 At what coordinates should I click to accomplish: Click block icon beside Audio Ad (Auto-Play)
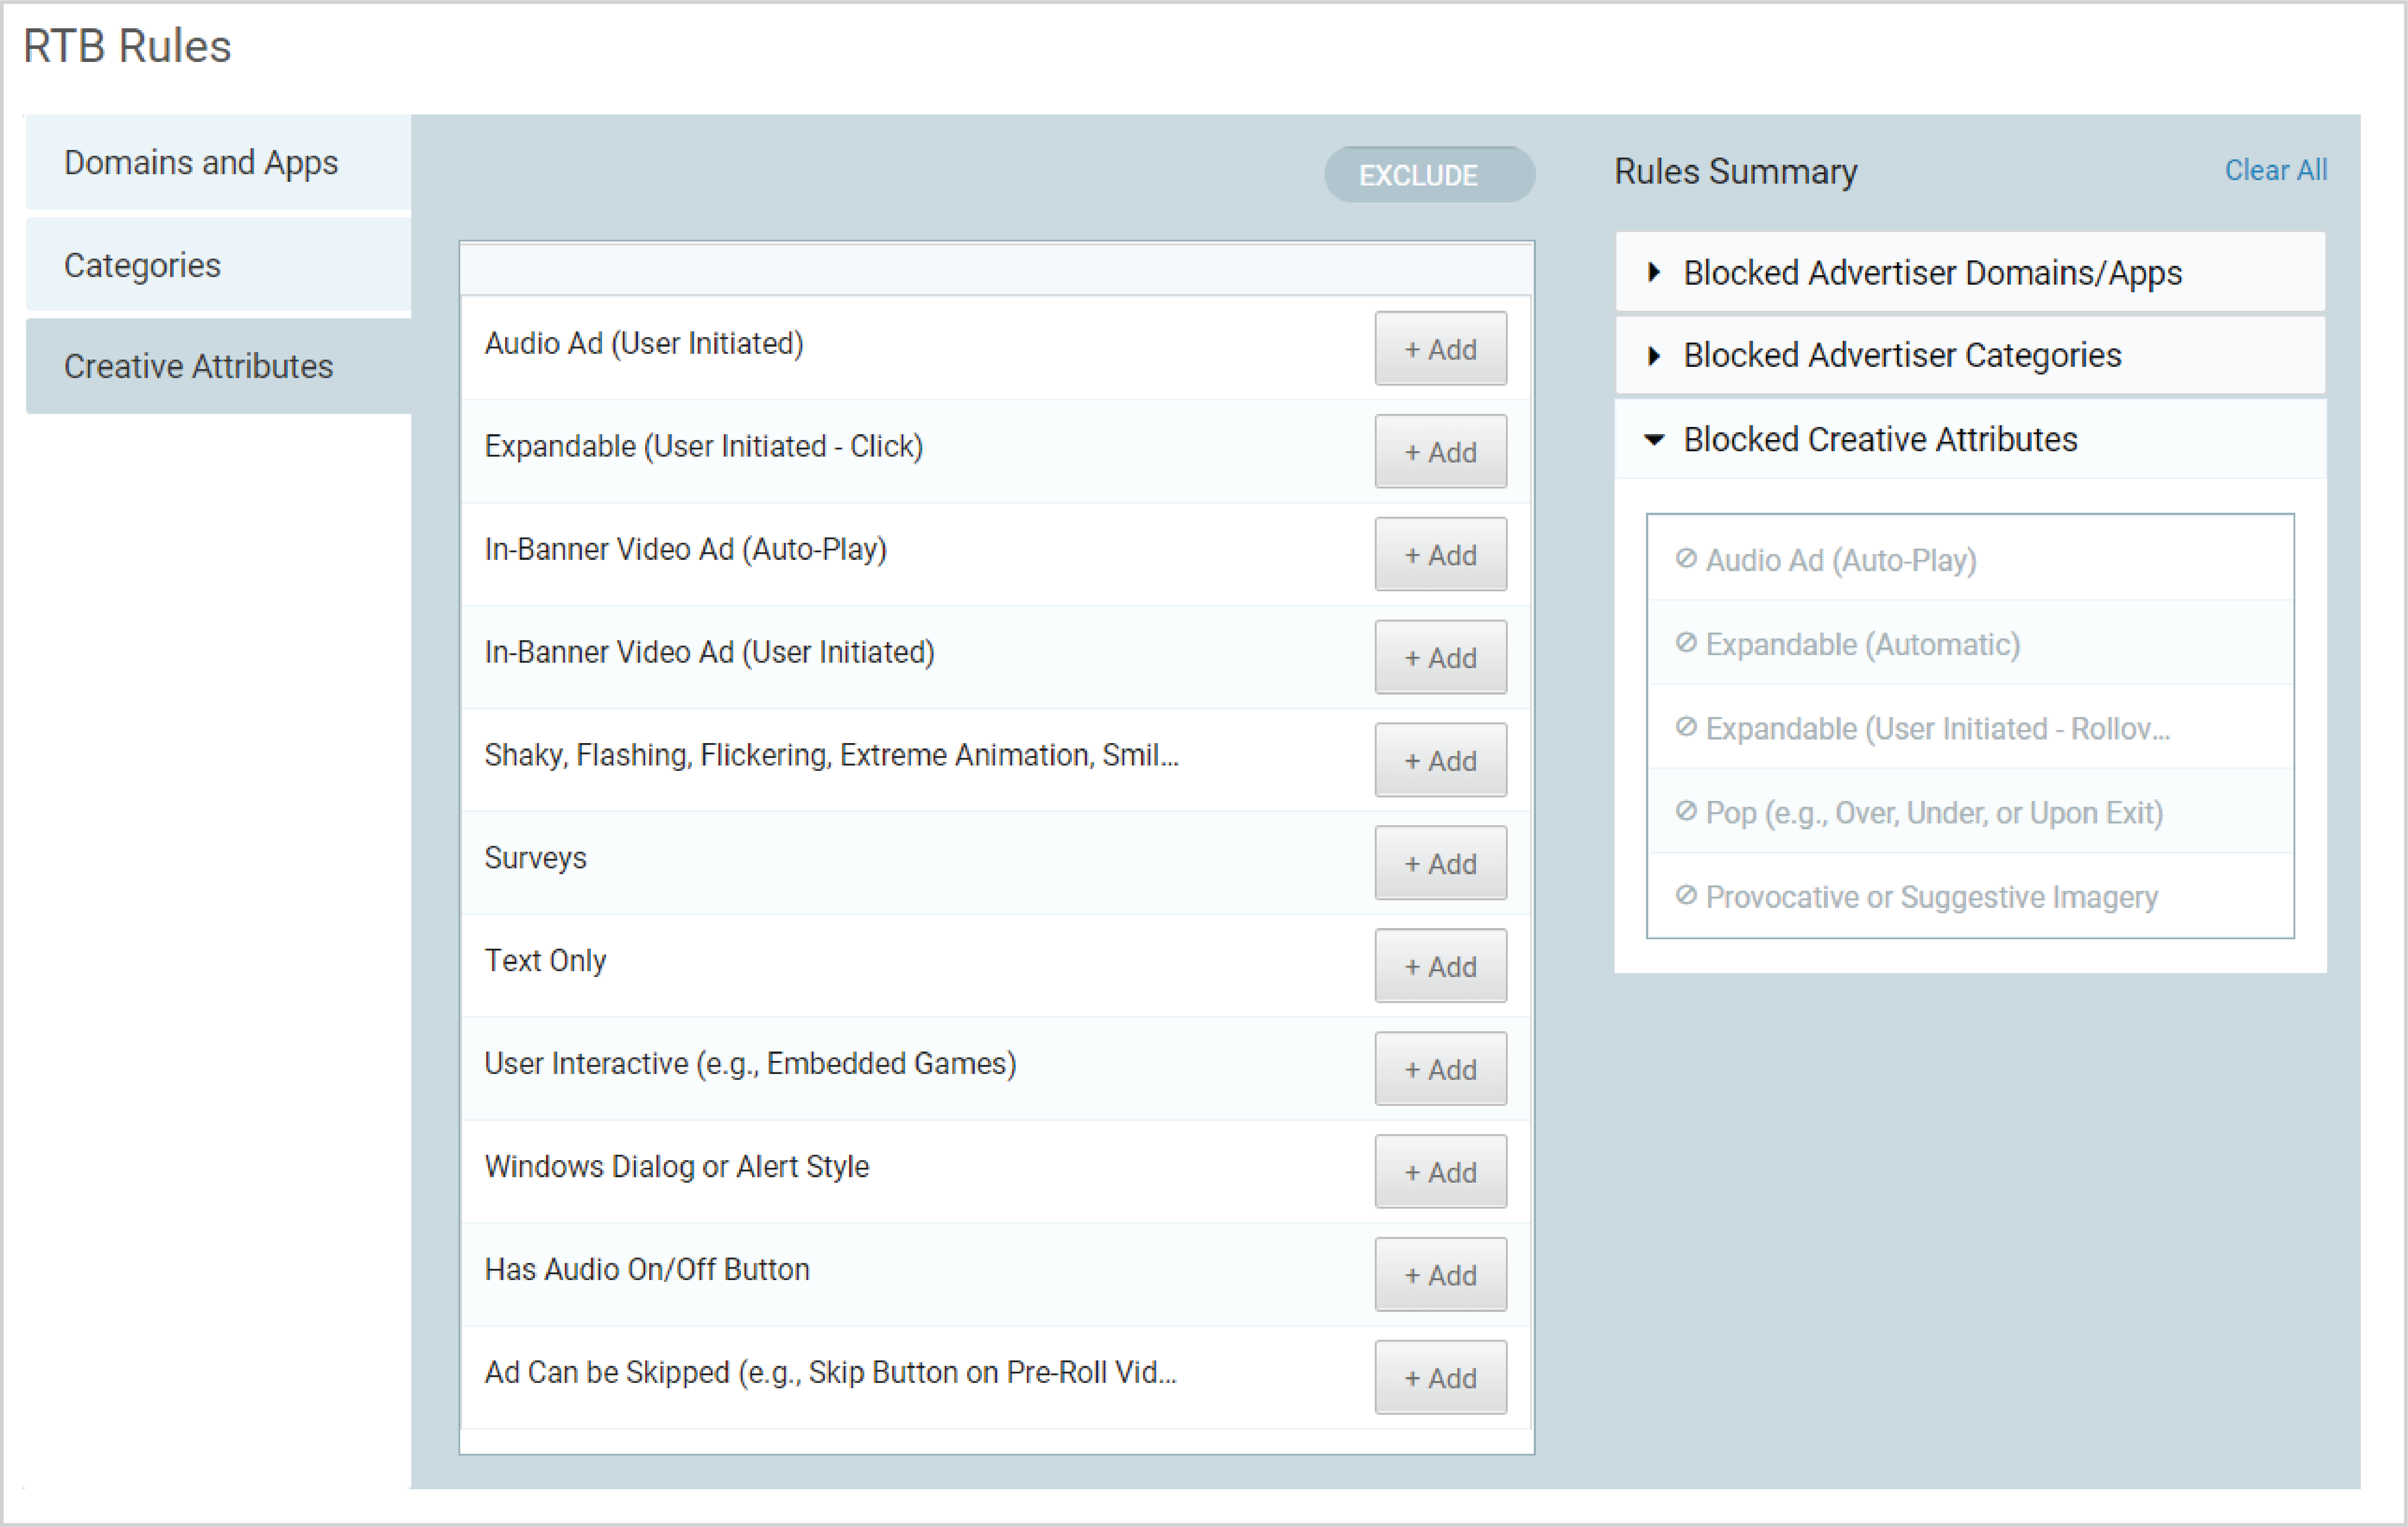click(1686, 558)
